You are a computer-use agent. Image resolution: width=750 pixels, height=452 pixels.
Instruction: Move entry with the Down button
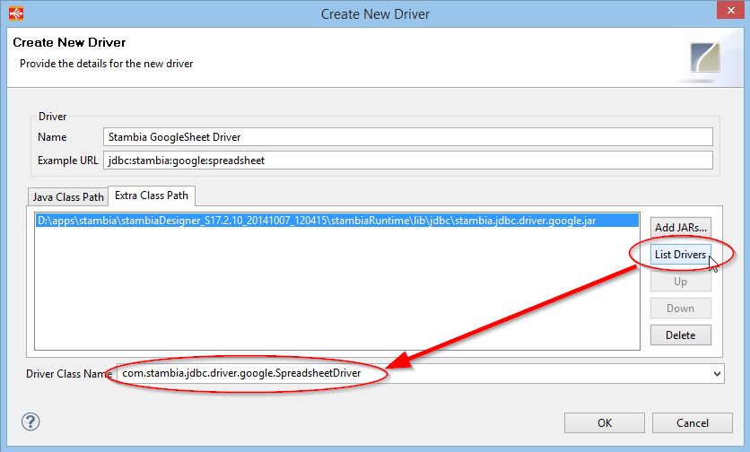[x=681, y=309]
